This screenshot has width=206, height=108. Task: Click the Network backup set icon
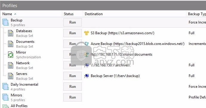(x=11, y=65)
